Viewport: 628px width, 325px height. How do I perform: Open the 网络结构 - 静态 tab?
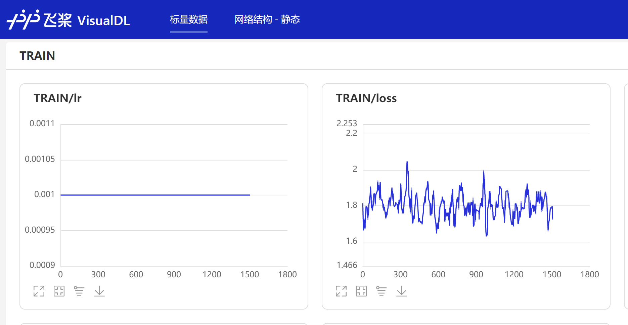pos(267,19)
